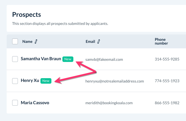Click the New badge beside Samantha Van Braun
The image size is (186, 121).
(68, 59)
